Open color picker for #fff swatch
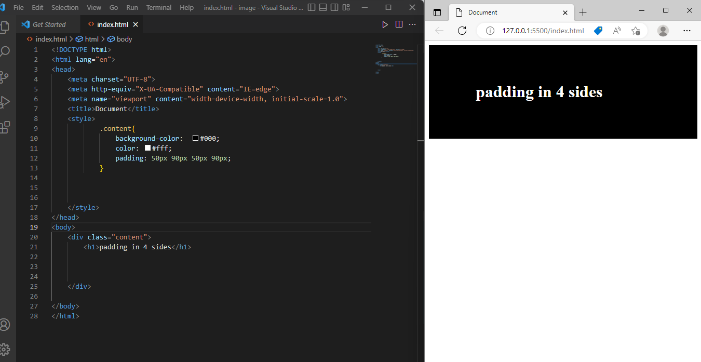The height and width of the screenshot is (362, 701). point(147,148)
